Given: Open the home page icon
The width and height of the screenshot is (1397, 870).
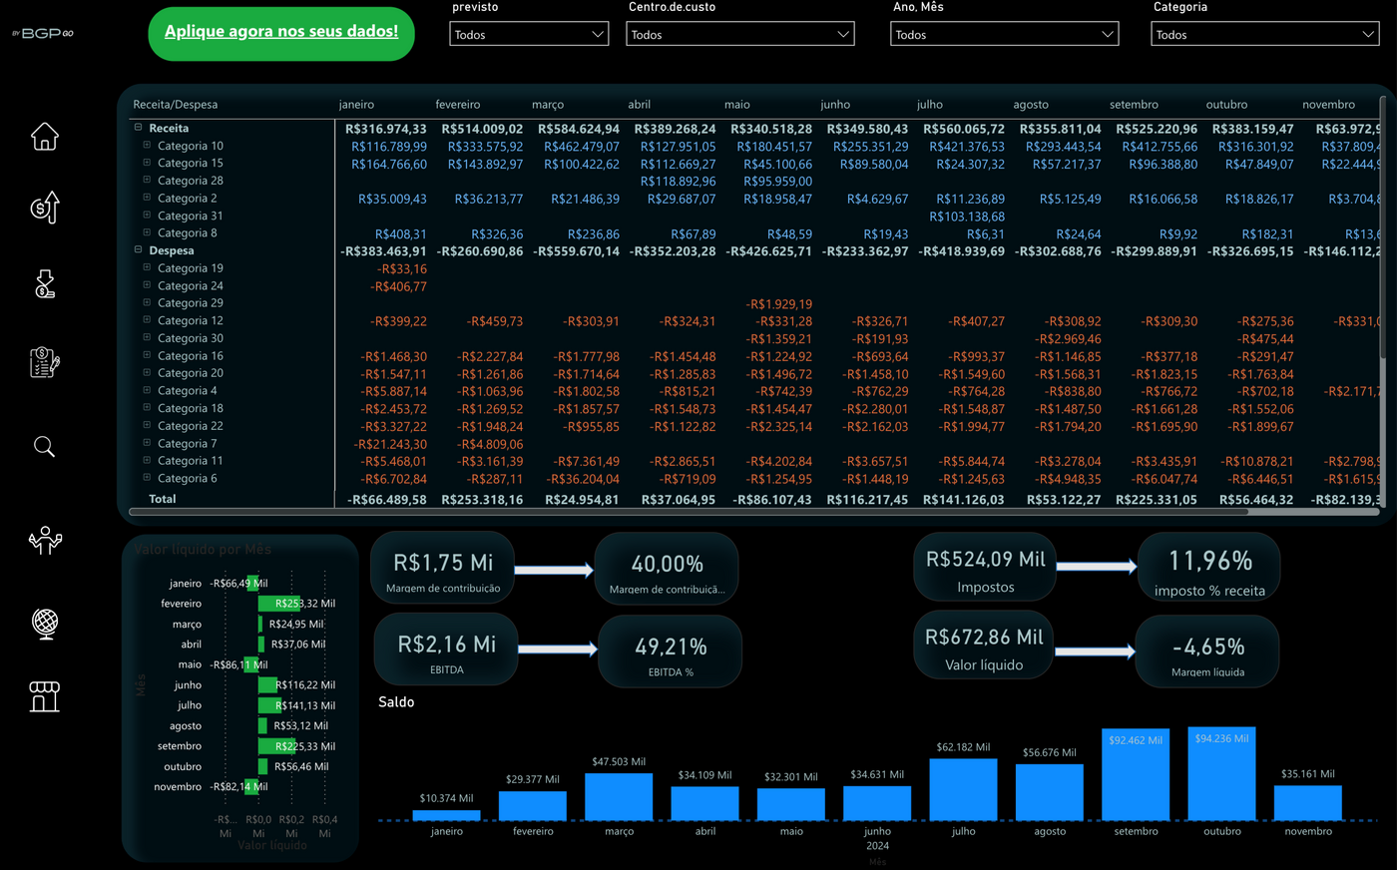Looking at the screenshot, I should [45, 136].
